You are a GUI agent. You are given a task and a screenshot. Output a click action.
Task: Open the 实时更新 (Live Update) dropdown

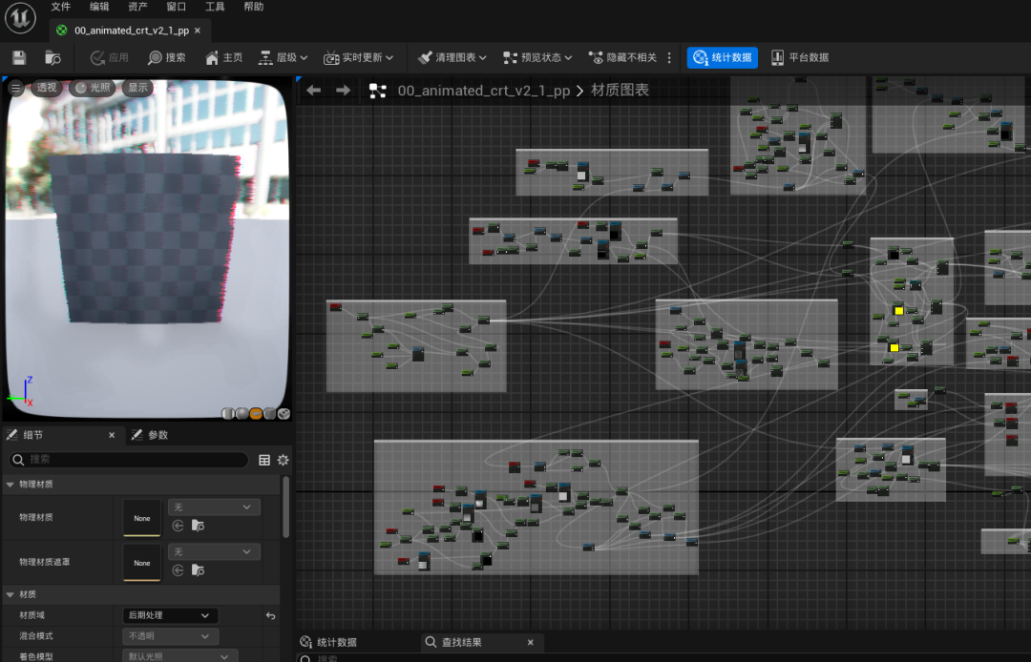358,58
